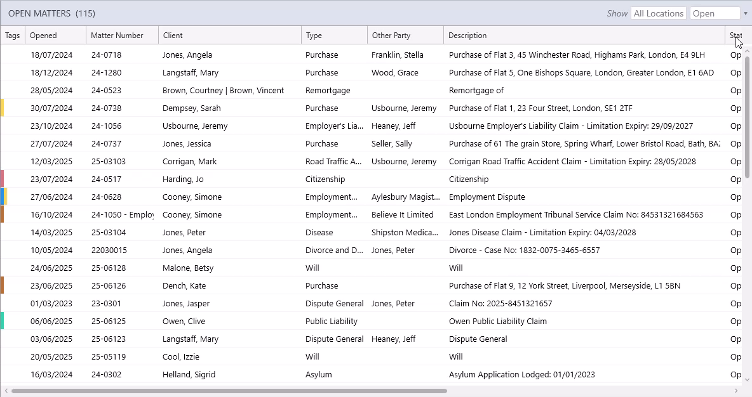Select client Owen, Clive
Viewport: 752px width, 397px height.
pos(184,321)
